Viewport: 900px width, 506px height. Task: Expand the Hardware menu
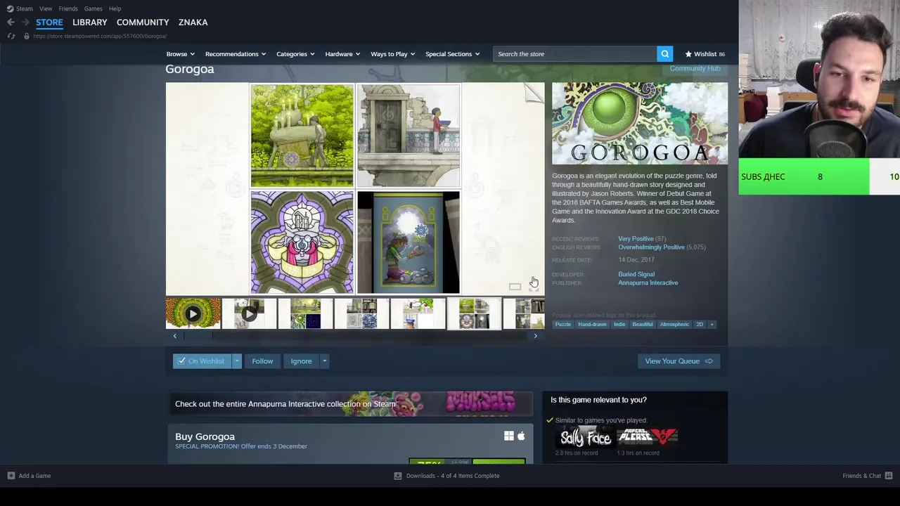(x=342, y=54)
